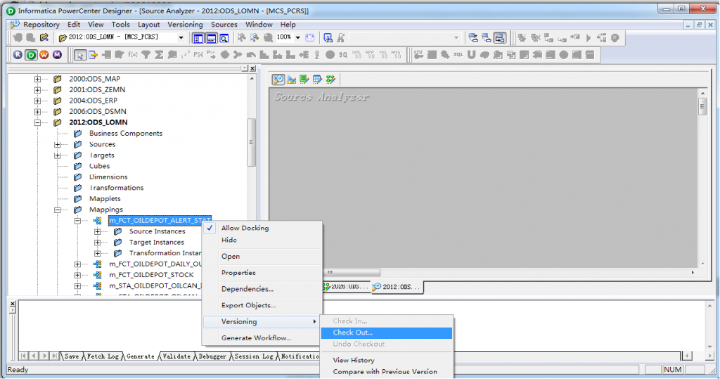Select the arrow pointer tool
Image resolution: width=720 pixels, height=379 pixels.
tap(80, 55)
